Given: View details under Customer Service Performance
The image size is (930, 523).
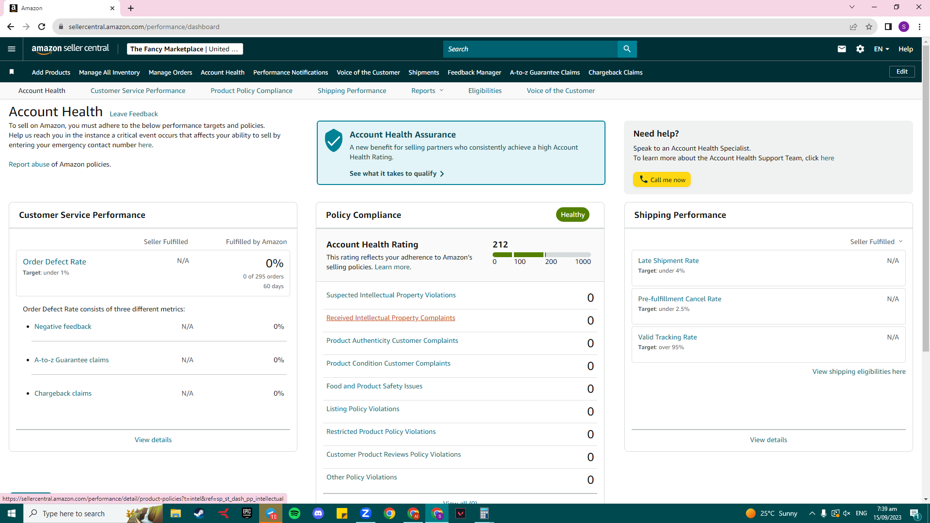Looking at the screenshot, I should pos(153,440).
